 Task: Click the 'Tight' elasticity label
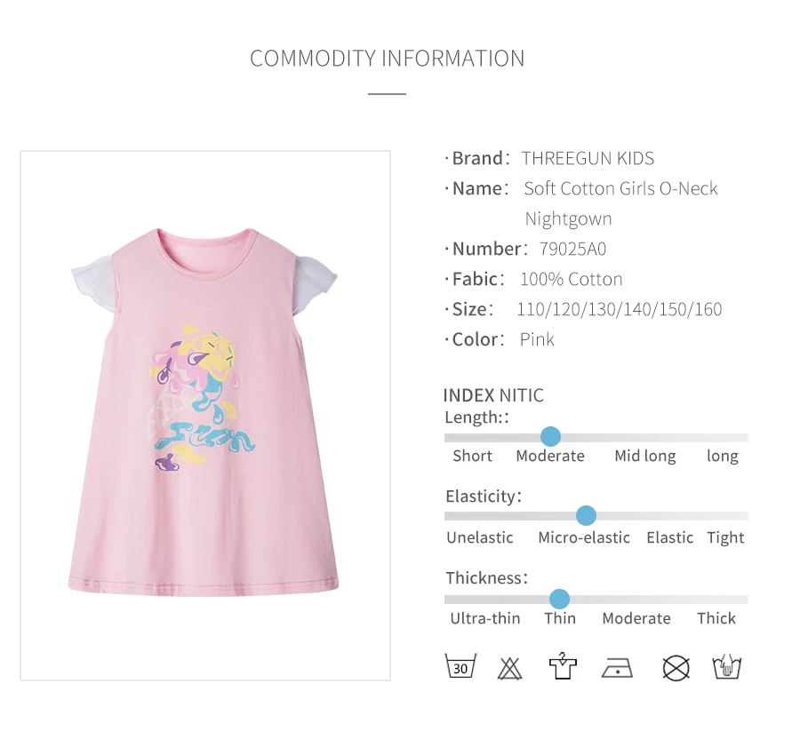(725, 538)
